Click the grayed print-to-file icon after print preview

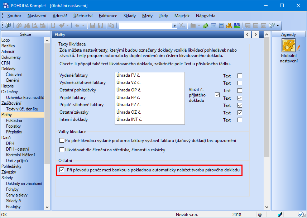(43, 25)
